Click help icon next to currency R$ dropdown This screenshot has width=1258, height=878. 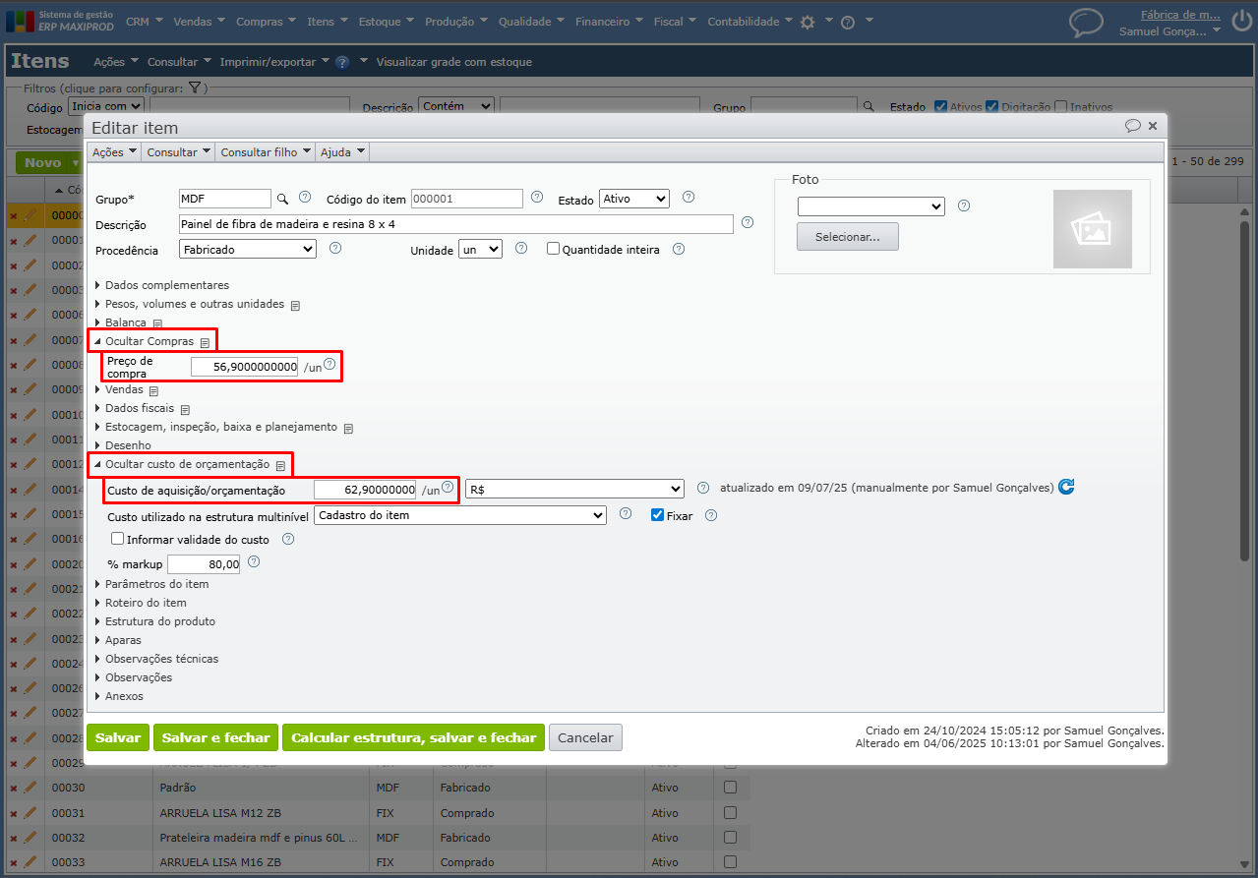pos(703,488)
